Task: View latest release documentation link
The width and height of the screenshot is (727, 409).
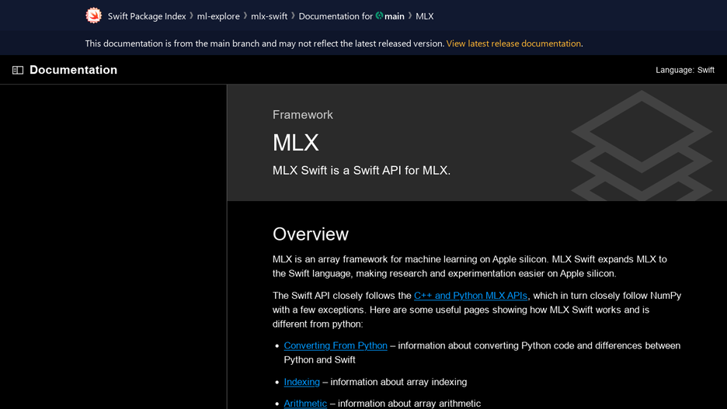Action: [x=513, y=43]
